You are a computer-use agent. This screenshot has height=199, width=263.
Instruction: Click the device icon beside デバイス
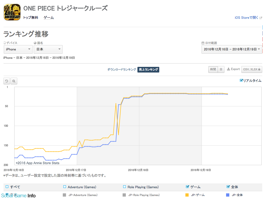tap(5, 43)
